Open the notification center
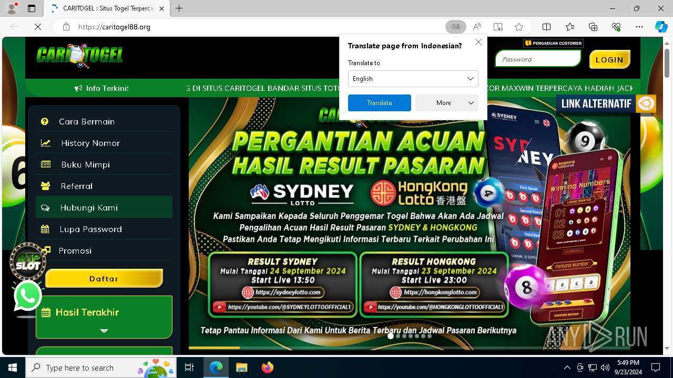This screenshot has width=673, height=378. click(656, 367)
